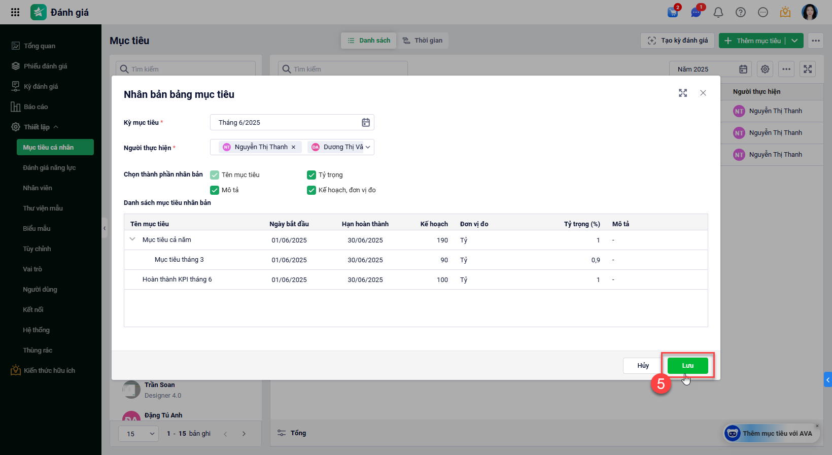This screenshot has width=832, height=455.
Task: Click the Hủy button
Action: [643, 366]
